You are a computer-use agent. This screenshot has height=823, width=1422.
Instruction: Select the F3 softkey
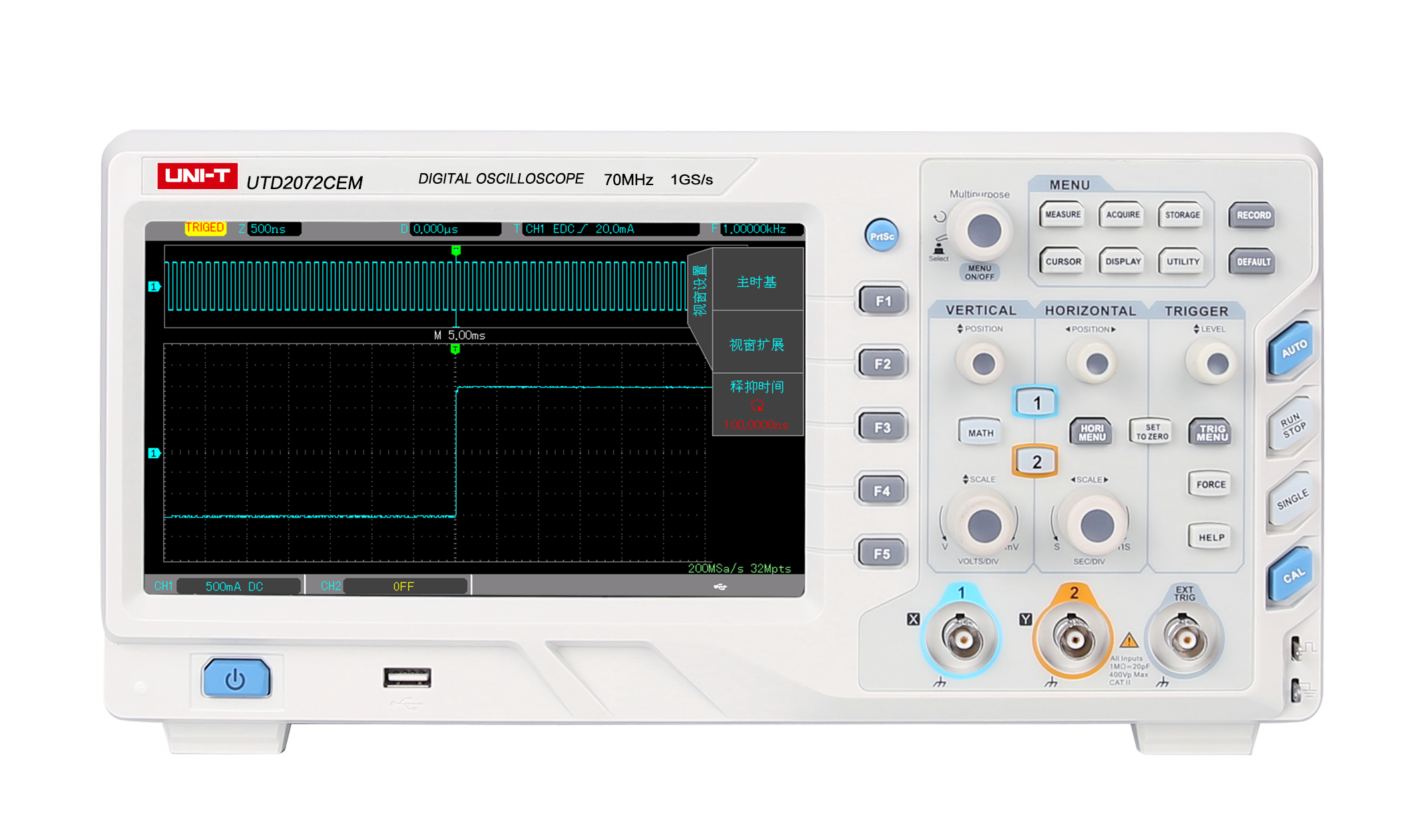tap(883, 427)
